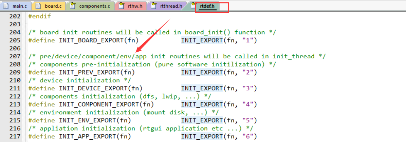Click line number 217 in gutter

15,136
